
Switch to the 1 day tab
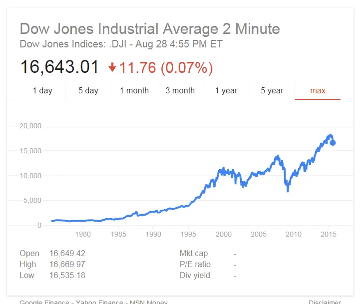tap(42, 91)
